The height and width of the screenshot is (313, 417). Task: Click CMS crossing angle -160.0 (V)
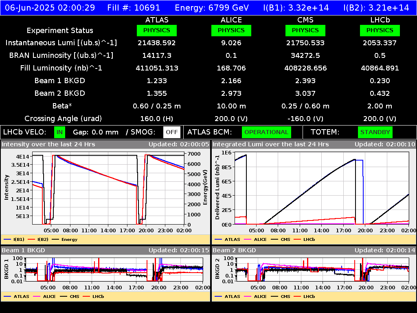[x=305, y=119]
